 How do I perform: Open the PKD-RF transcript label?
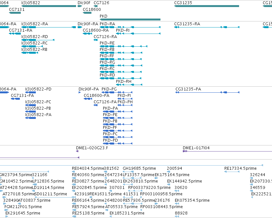pos(107,56)
